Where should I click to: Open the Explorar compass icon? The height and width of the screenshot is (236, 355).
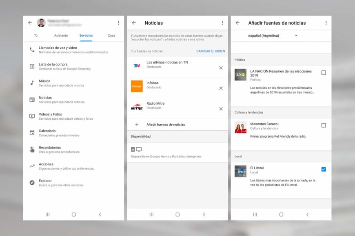(32, 183)
